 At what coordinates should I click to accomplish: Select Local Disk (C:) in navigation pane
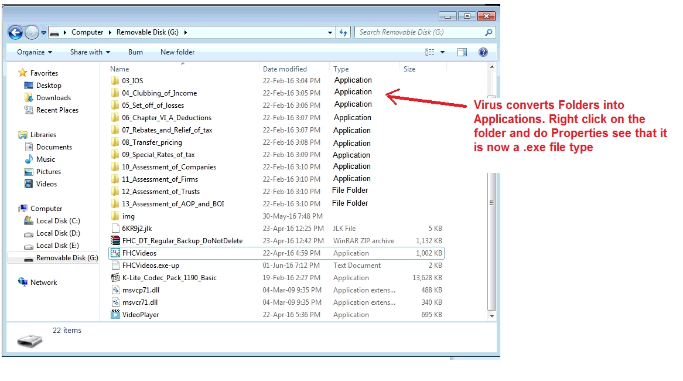pyautogui.click(x=57, y=221)
